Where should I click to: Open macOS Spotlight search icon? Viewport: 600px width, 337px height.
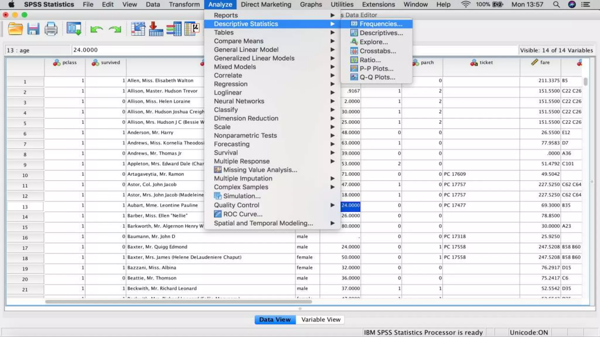coord(556,4)
